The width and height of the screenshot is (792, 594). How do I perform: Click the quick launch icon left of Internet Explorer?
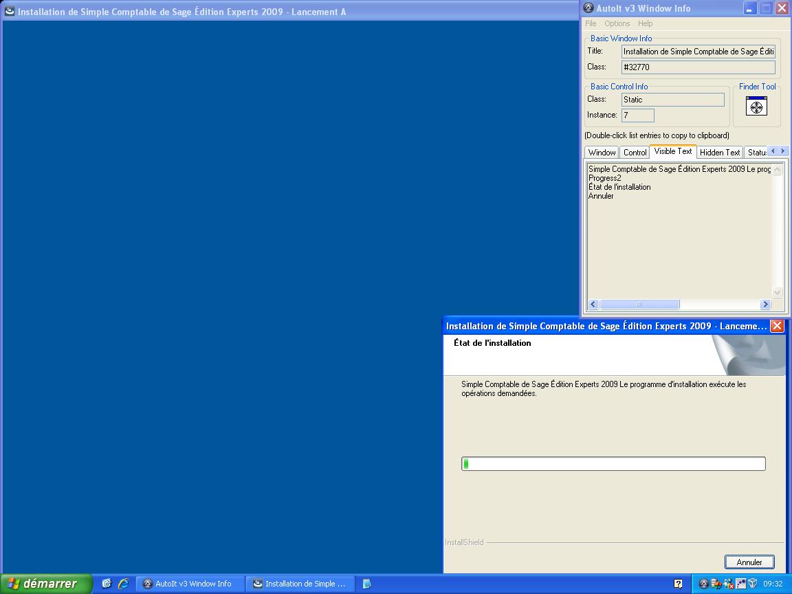pyautogui.click(x=107, y=584)
